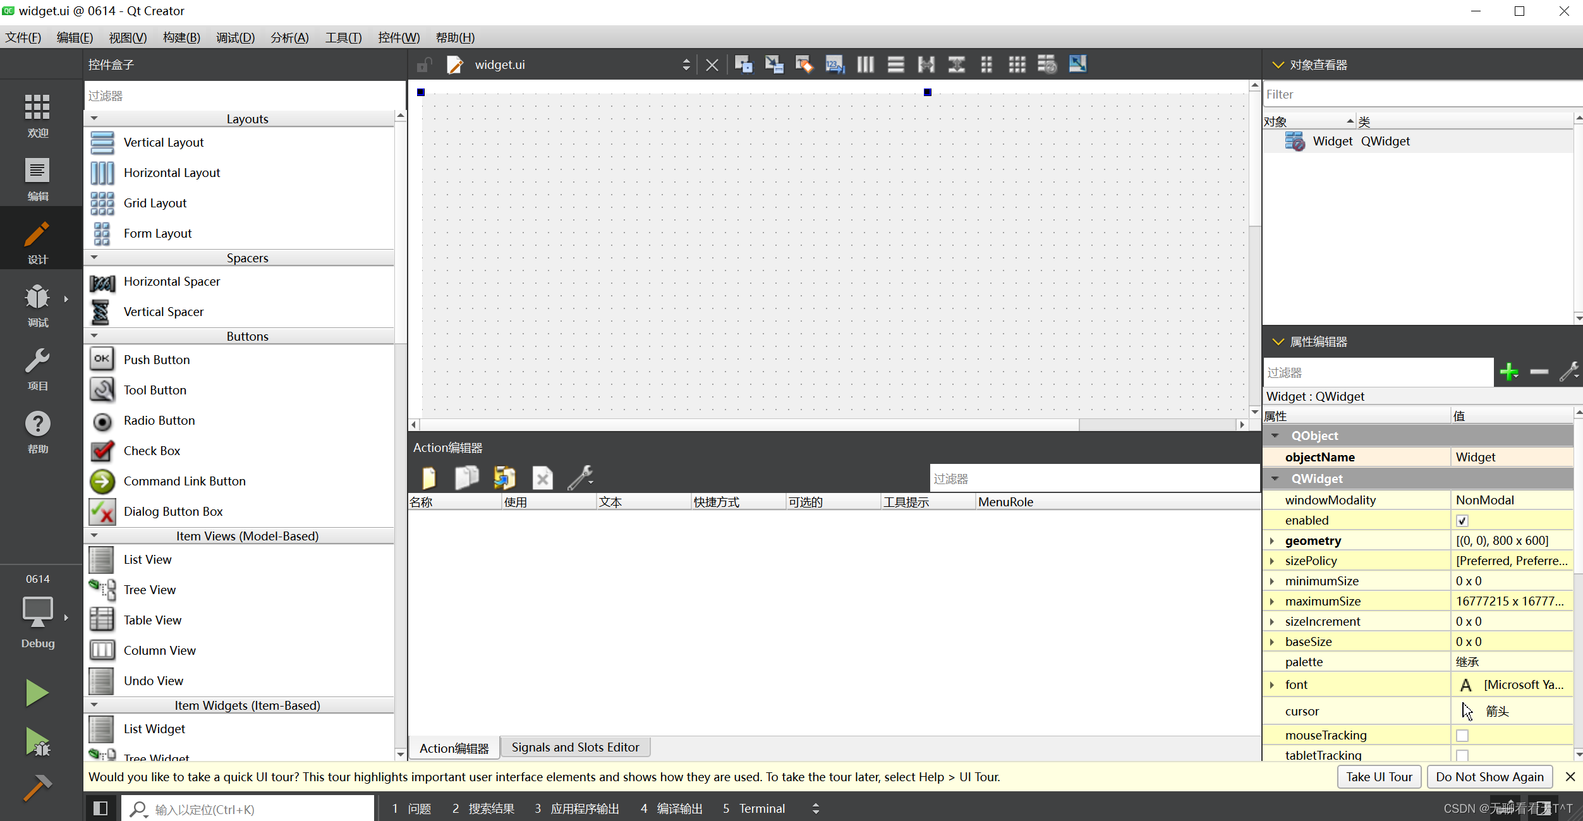Switch to Signals and Slots Editor tab
This screenshot has width=1583, height=821.
tap(575, 748)
